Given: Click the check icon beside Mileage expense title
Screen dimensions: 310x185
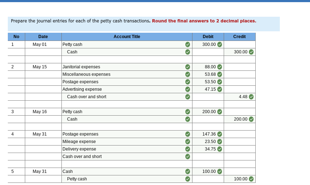Looking at the screenshot, I should tap(187, 142).
